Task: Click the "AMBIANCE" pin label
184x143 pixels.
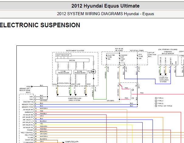Action: click(x=29, y=112)
